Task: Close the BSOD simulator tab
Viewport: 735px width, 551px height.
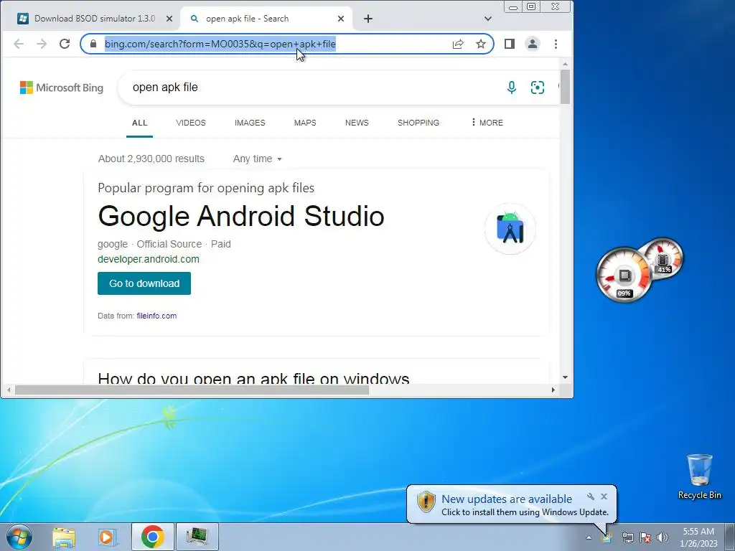Action: (x=169, y=19)
